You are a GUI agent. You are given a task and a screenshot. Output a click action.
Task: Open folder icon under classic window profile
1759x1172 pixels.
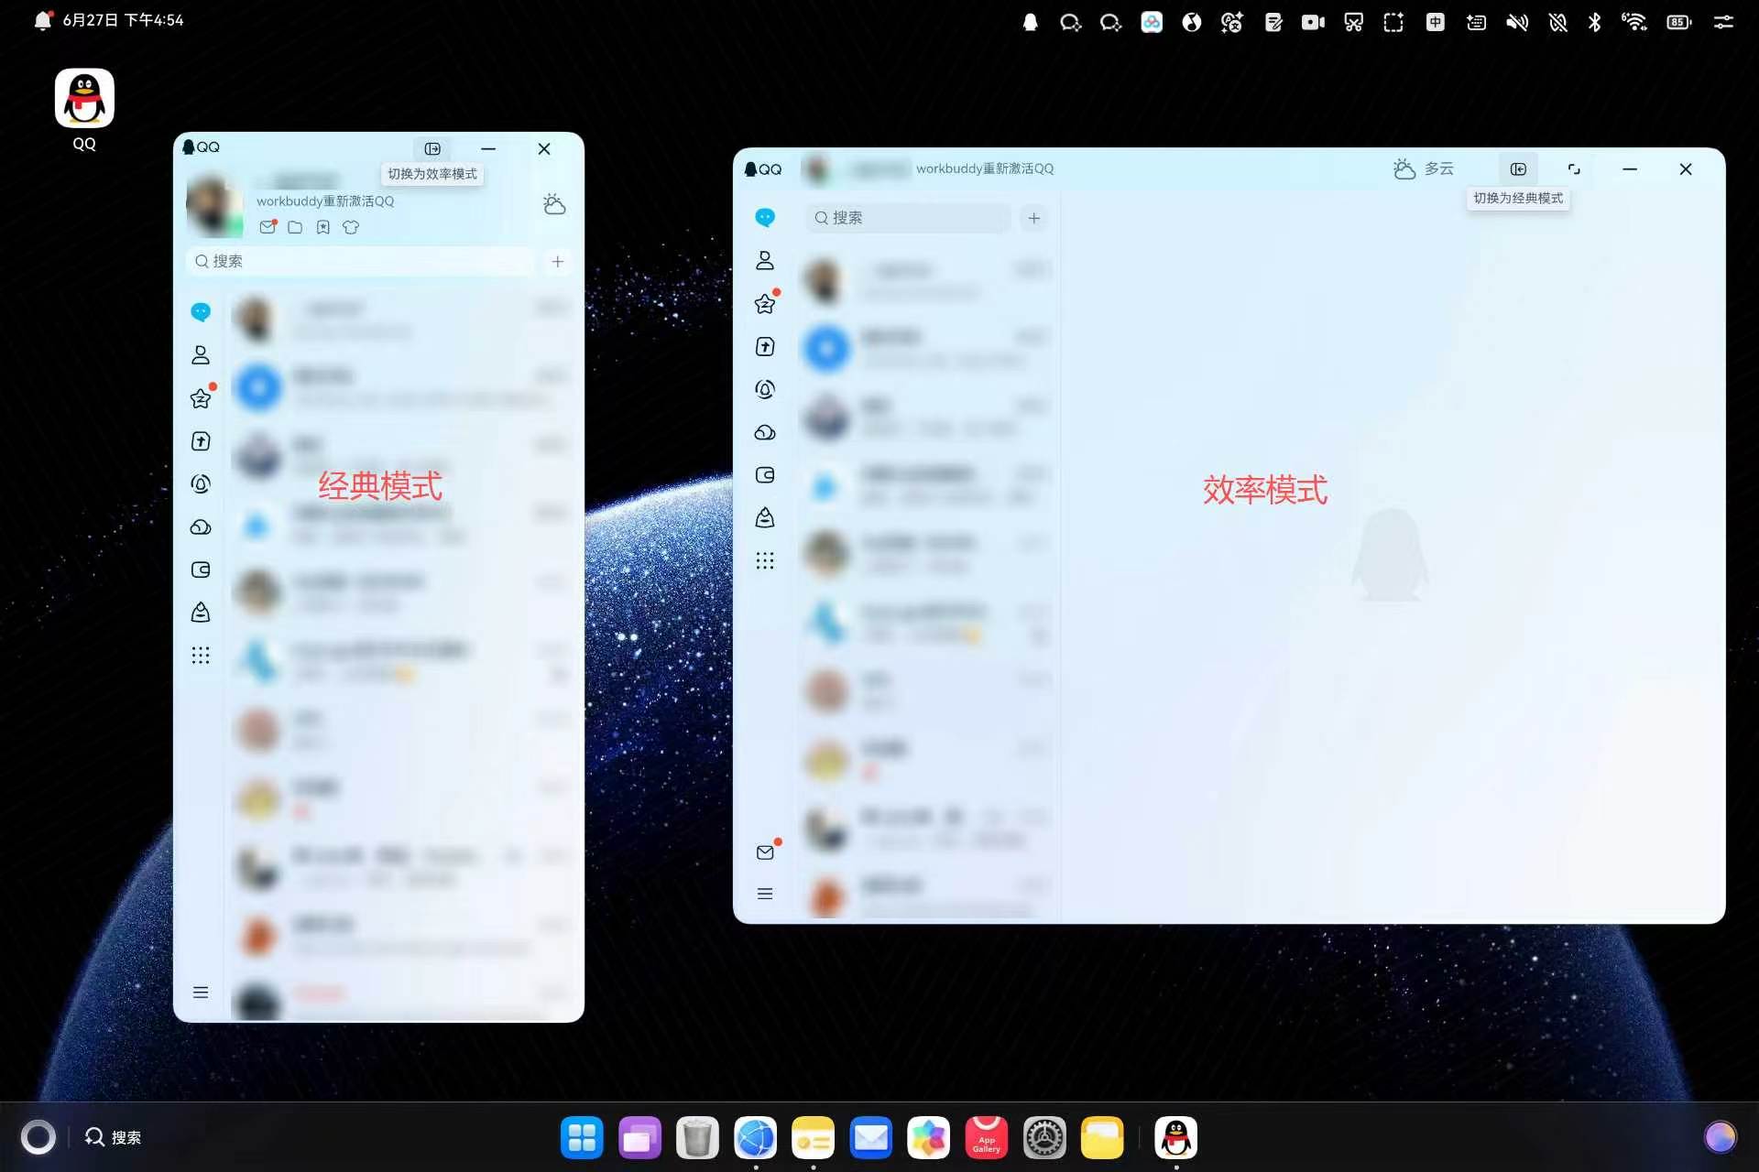[x=295, y=227]
